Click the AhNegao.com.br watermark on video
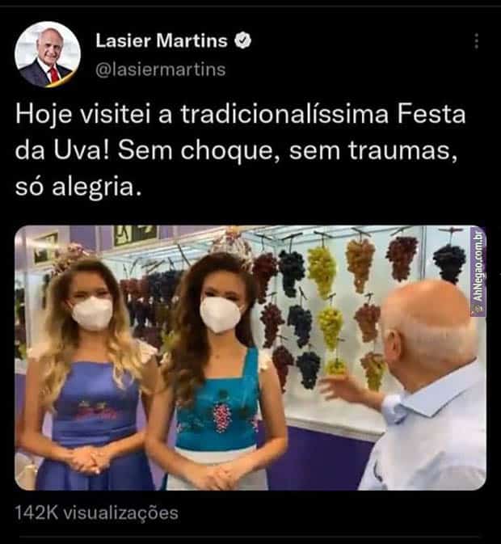Image resolution: width=501 pixels, height=544 pixels. [x=478, y=271]
